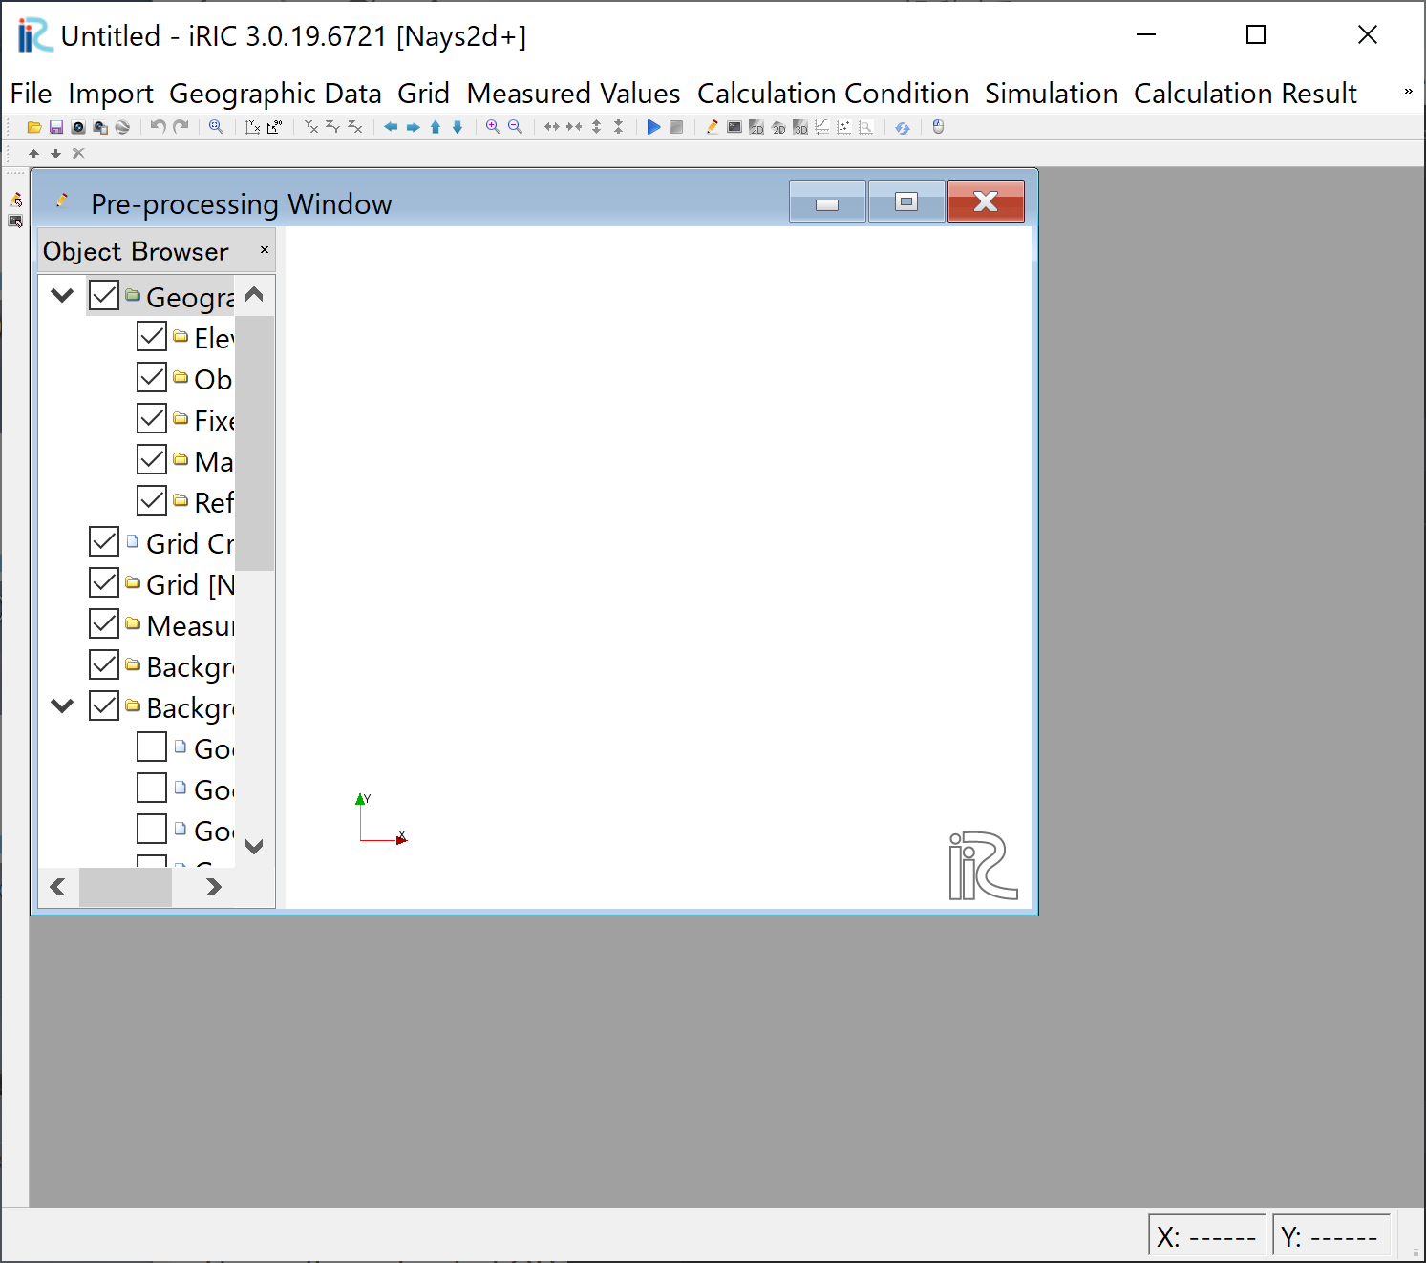1426x1263 pixels.
Task: Click the reload calculation result icon
Action: click(x=903, y=128)
